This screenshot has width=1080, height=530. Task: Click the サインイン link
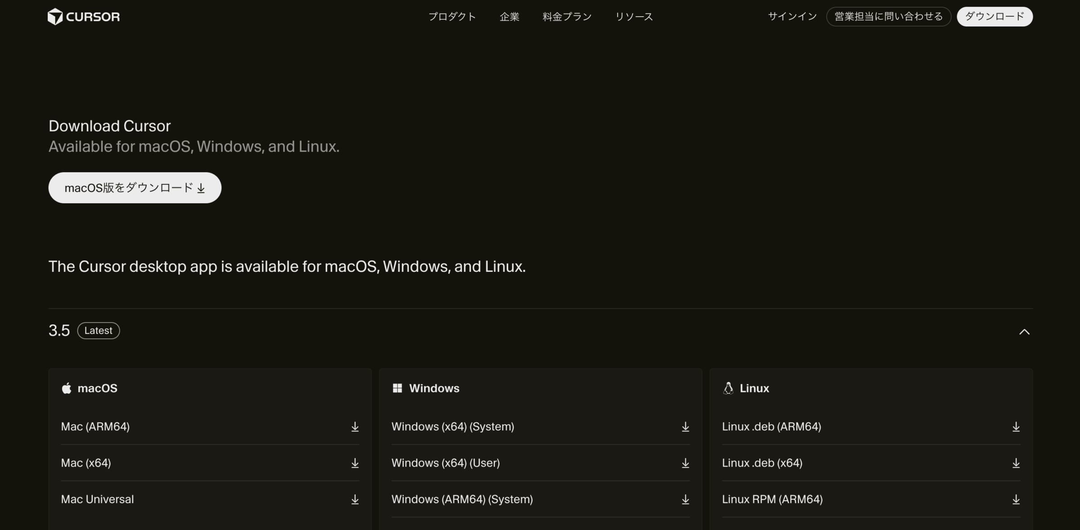tap(792, 17)
